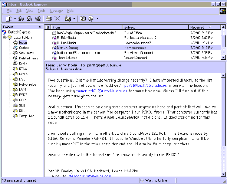This screenshot has width=227, height=184.
Task: Open the Send/Receive dropdown arrow
Action: click(74, 19)
